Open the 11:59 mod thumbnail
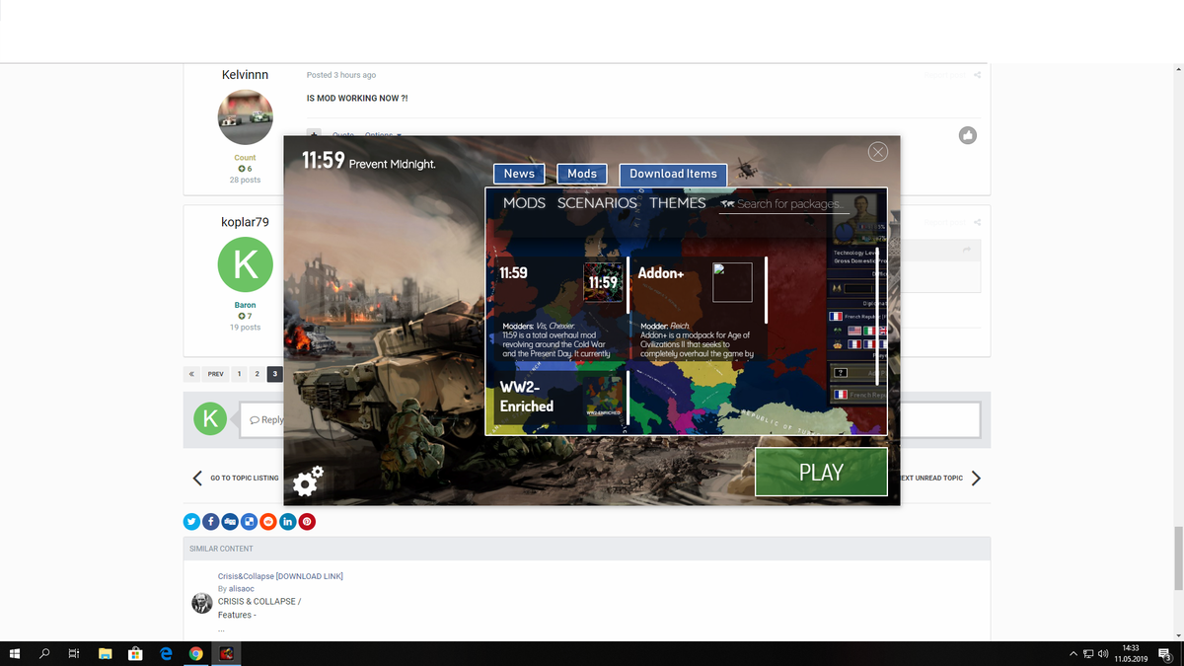Image resolution: width=1184 pixels, height=666 pixels. coord(603,282)
